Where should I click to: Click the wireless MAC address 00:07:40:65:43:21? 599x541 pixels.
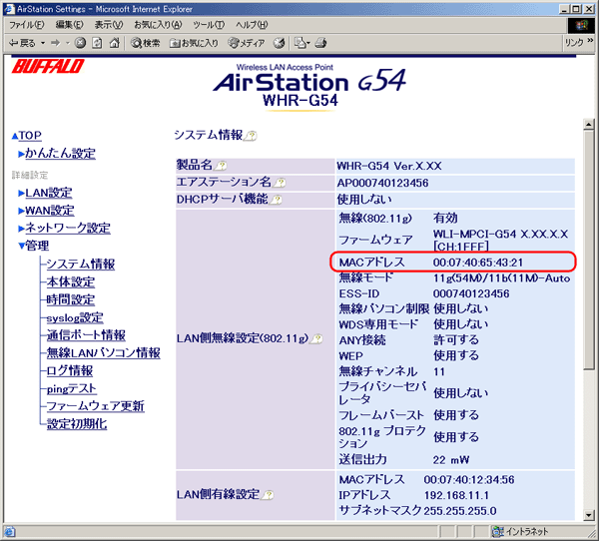click(x=478, y=263)
